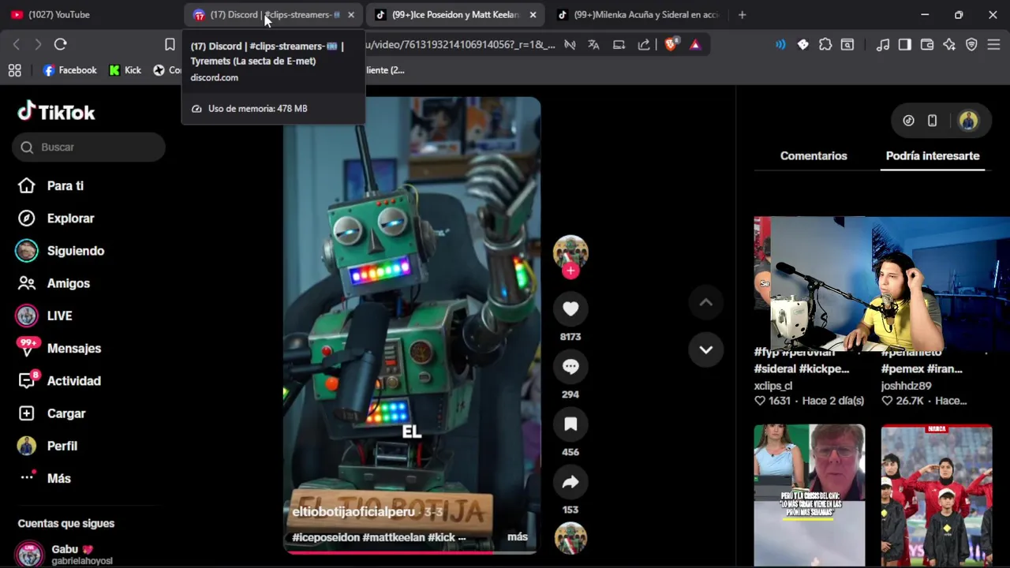1010x568 pixels.
Task: Go to next video arrow
Action: (x=706, y=349)
